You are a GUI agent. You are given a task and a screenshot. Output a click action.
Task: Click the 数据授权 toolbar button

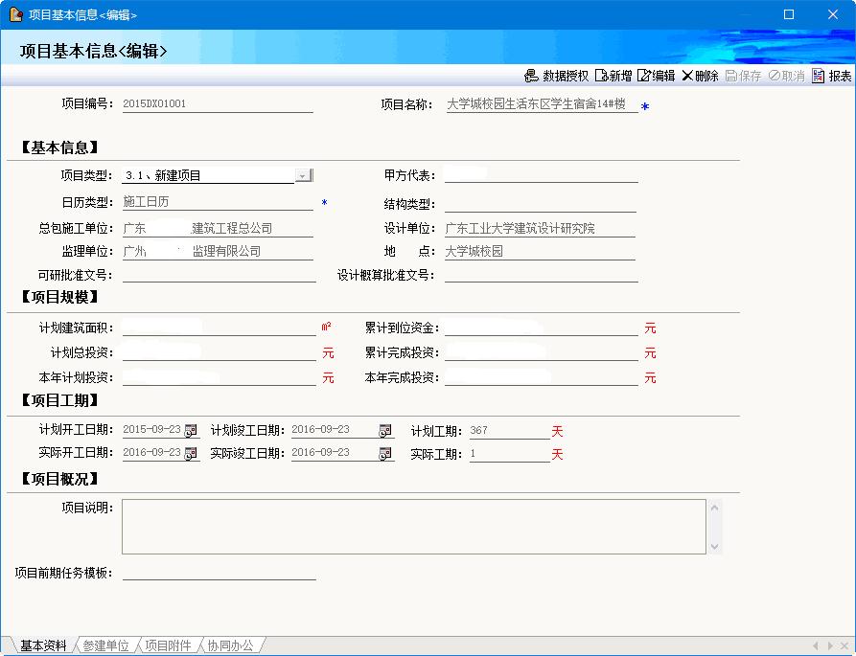557,77
